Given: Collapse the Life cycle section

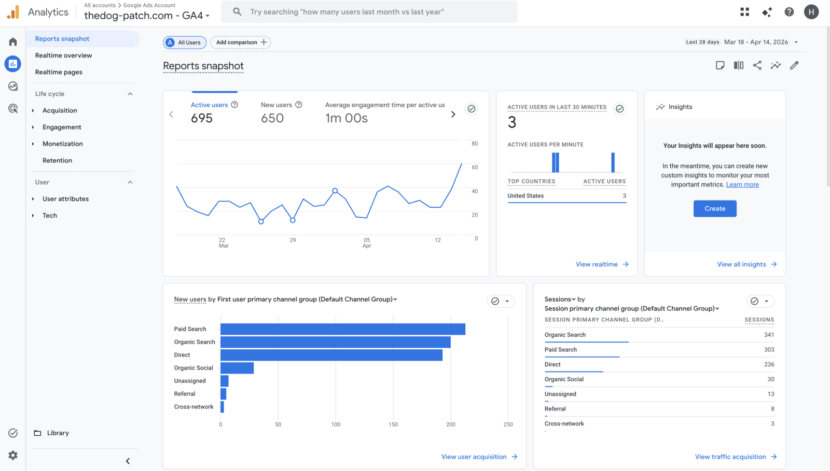Looking at the screenshot, I should (x=130, y=94).
